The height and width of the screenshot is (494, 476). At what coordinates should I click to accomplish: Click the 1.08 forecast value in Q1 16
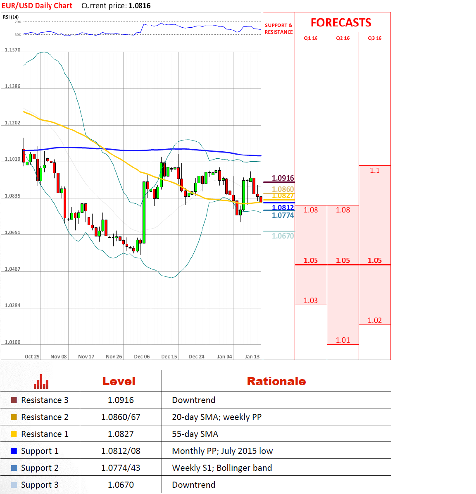tap(311, 210)
